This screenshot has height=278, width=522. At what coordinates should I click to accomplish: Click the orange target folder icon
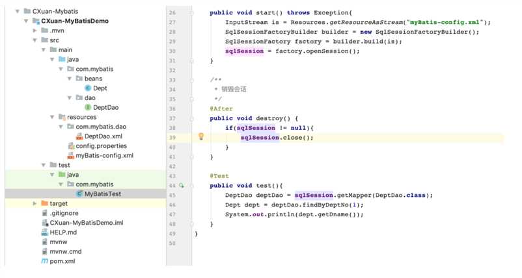[45, 203]
